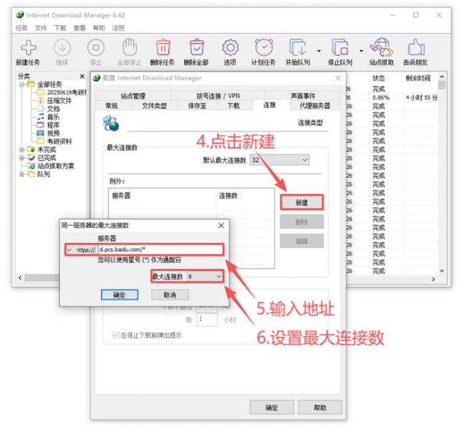Screen dimensions: 462x430
Task: Open the 下载 menu
Action: [x=60, y=28]
